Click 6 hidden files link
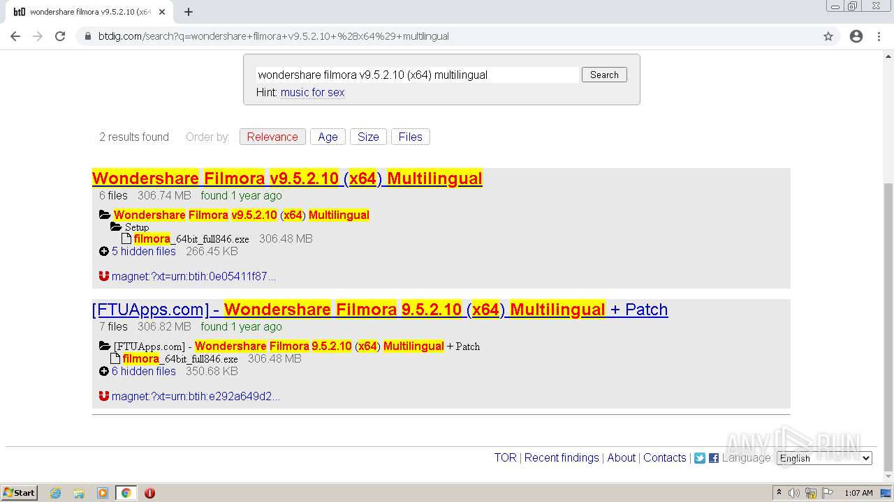Screen dimensions: 894x502 144,371
